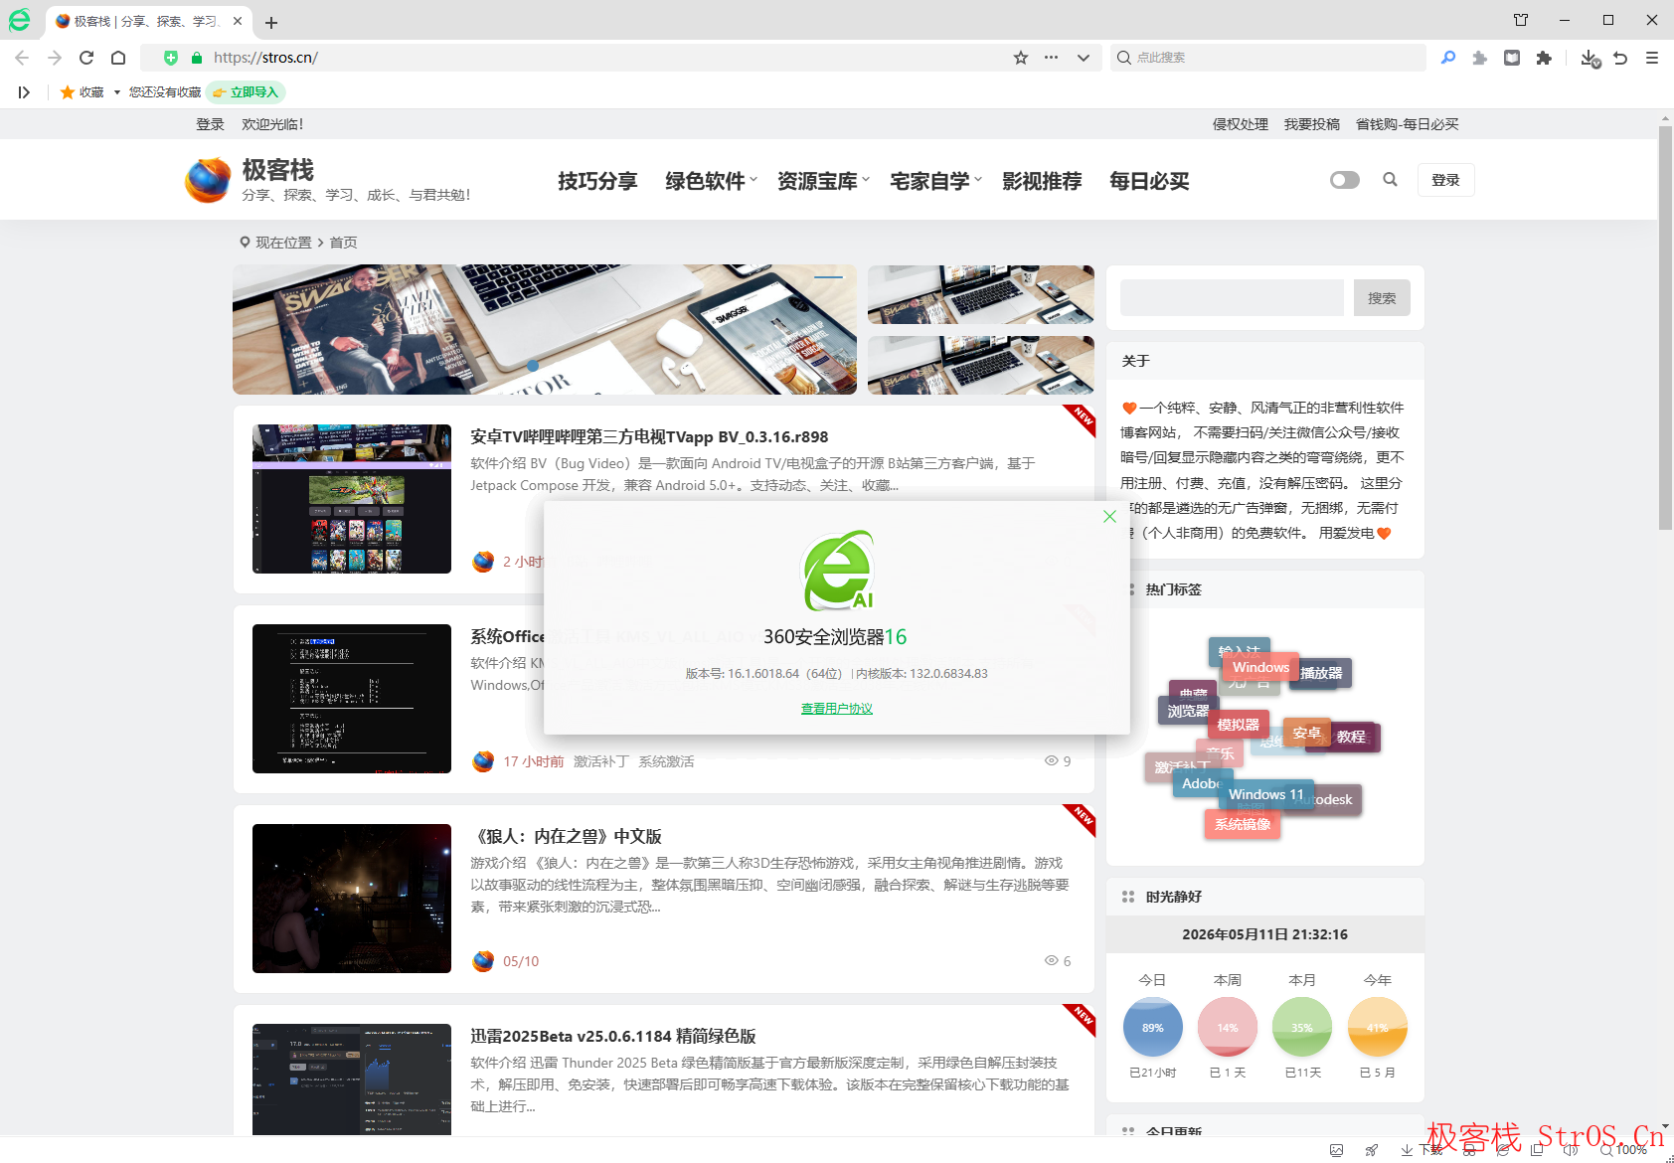Image resolution: width=1674 pixels, height=1163 pixels.
Task: Open the three-dots address bar menu
Action: coord(1052,58)
